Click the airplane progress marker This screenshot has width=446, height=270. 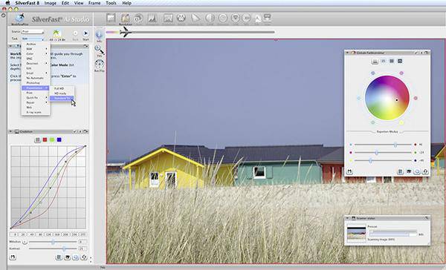coord(125,32)
